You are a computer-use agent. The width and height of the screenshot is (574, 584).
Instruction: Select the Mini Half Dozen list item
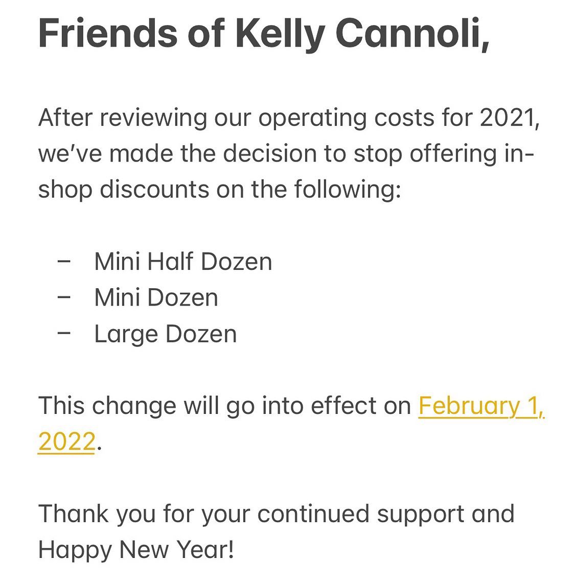tap(183, 262)
